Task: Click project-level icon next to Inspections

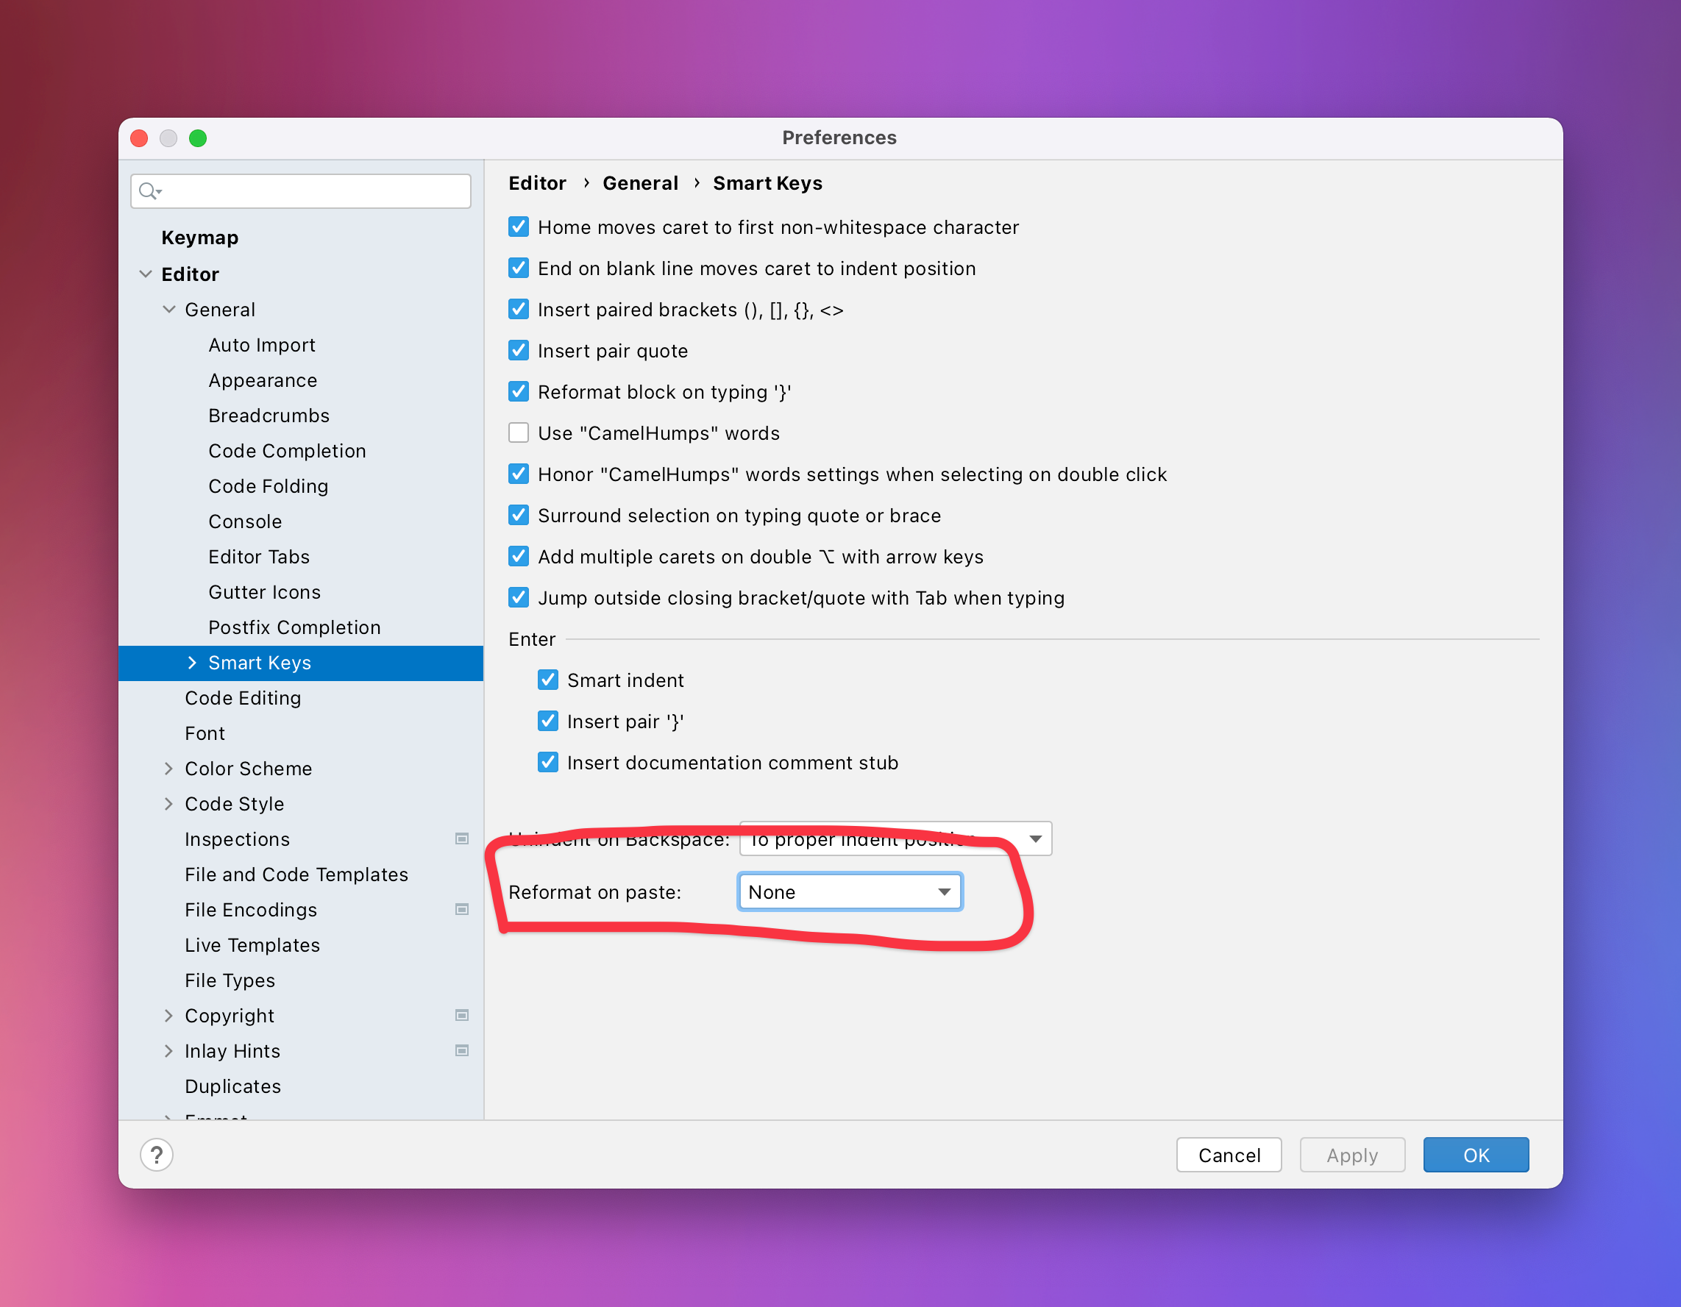Action: click(x=462, y=838)
